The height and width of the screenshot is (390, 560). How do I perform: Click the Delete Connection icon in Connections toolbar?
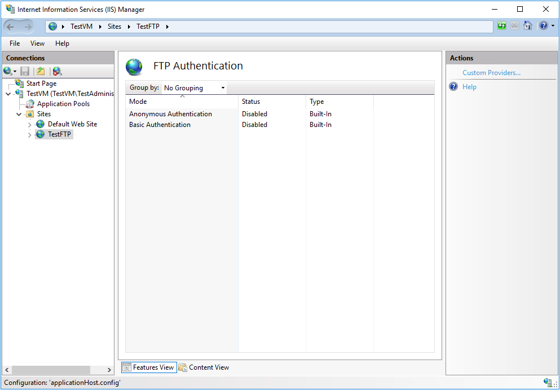(x=57, y=71)
